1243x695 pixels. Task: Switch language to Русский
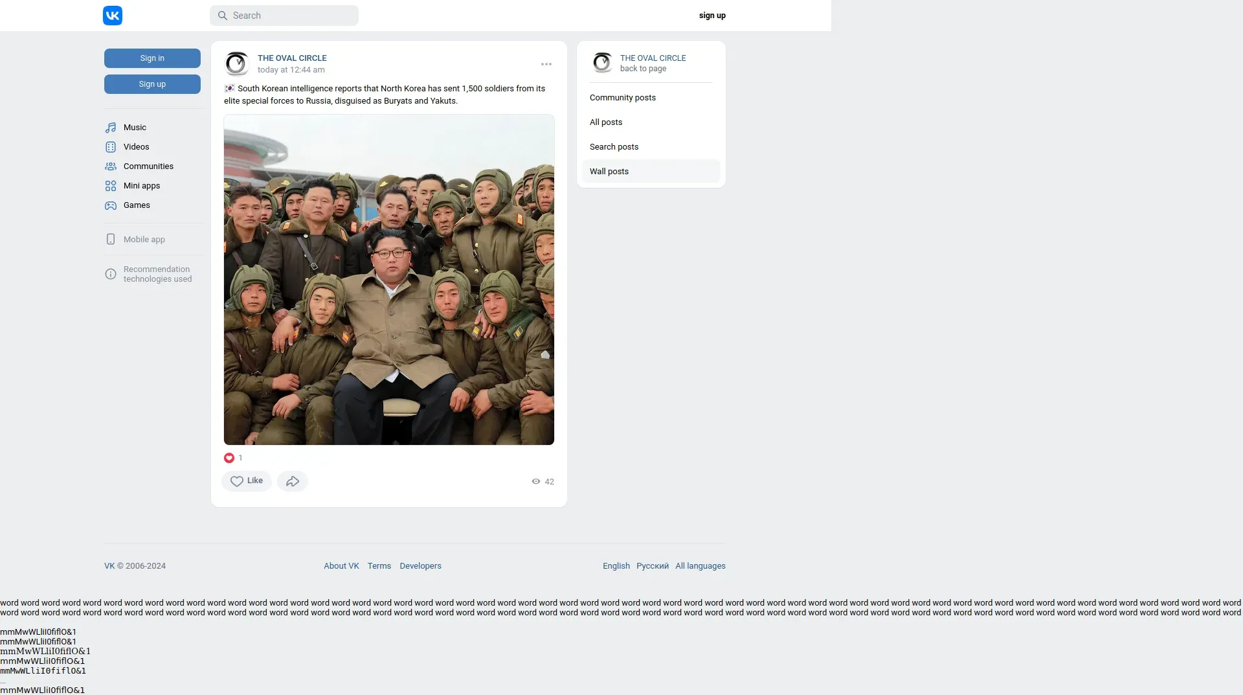[x=653, y=566]
